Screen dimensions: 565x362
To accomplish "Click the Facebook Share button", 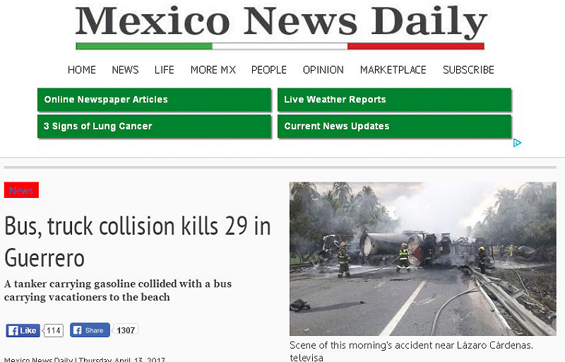I will [x=90, y=330].
